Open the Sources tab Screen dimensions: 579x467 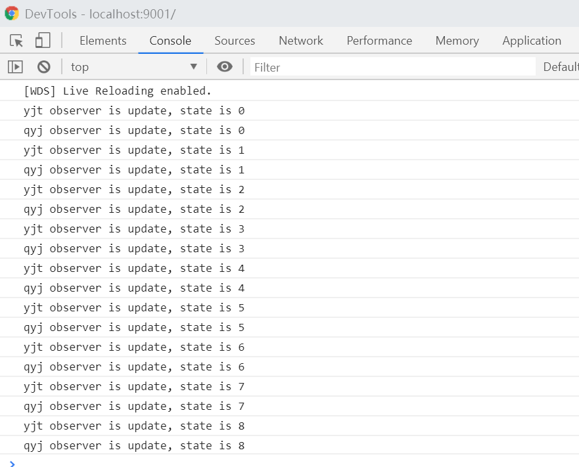coord(235,41)
